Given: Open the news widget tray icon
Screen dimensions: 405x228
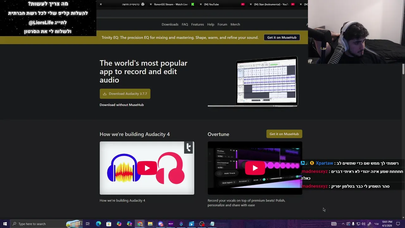Looking at the screenshot, I should (x=334, y=224).
